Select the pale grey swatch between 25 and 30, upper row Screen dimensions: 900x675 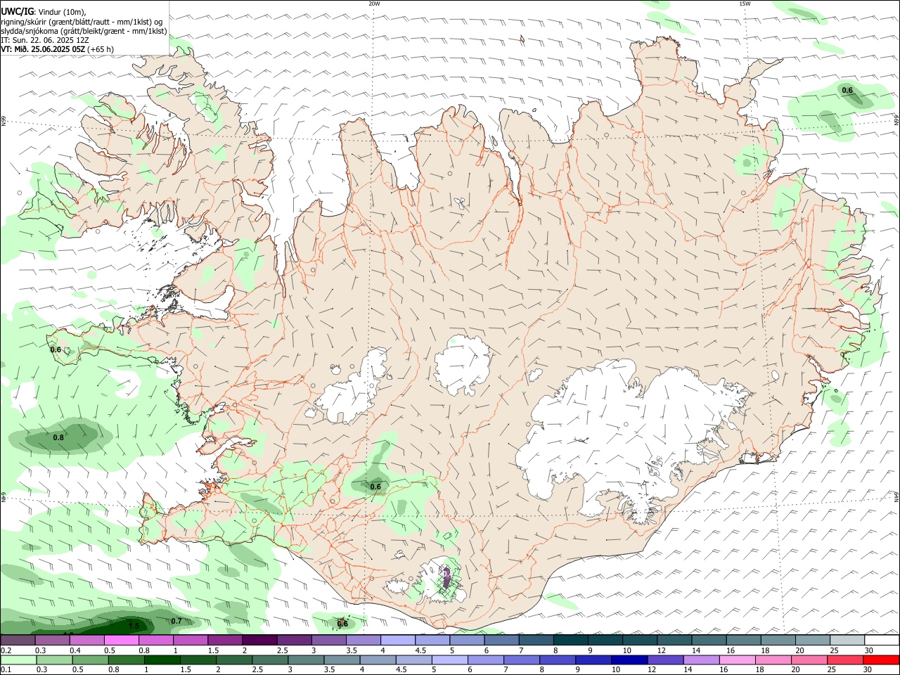[847, 641]
